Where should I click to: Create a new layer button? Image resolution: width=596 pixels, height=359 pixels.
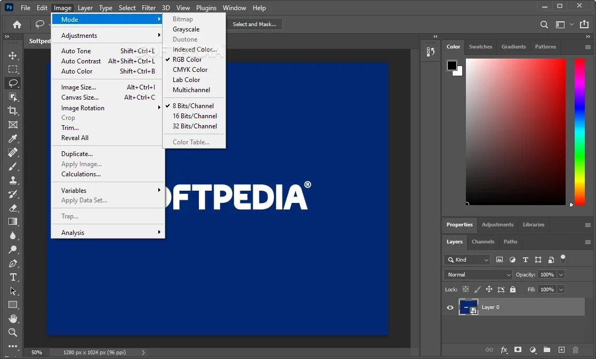click(561, 349)
